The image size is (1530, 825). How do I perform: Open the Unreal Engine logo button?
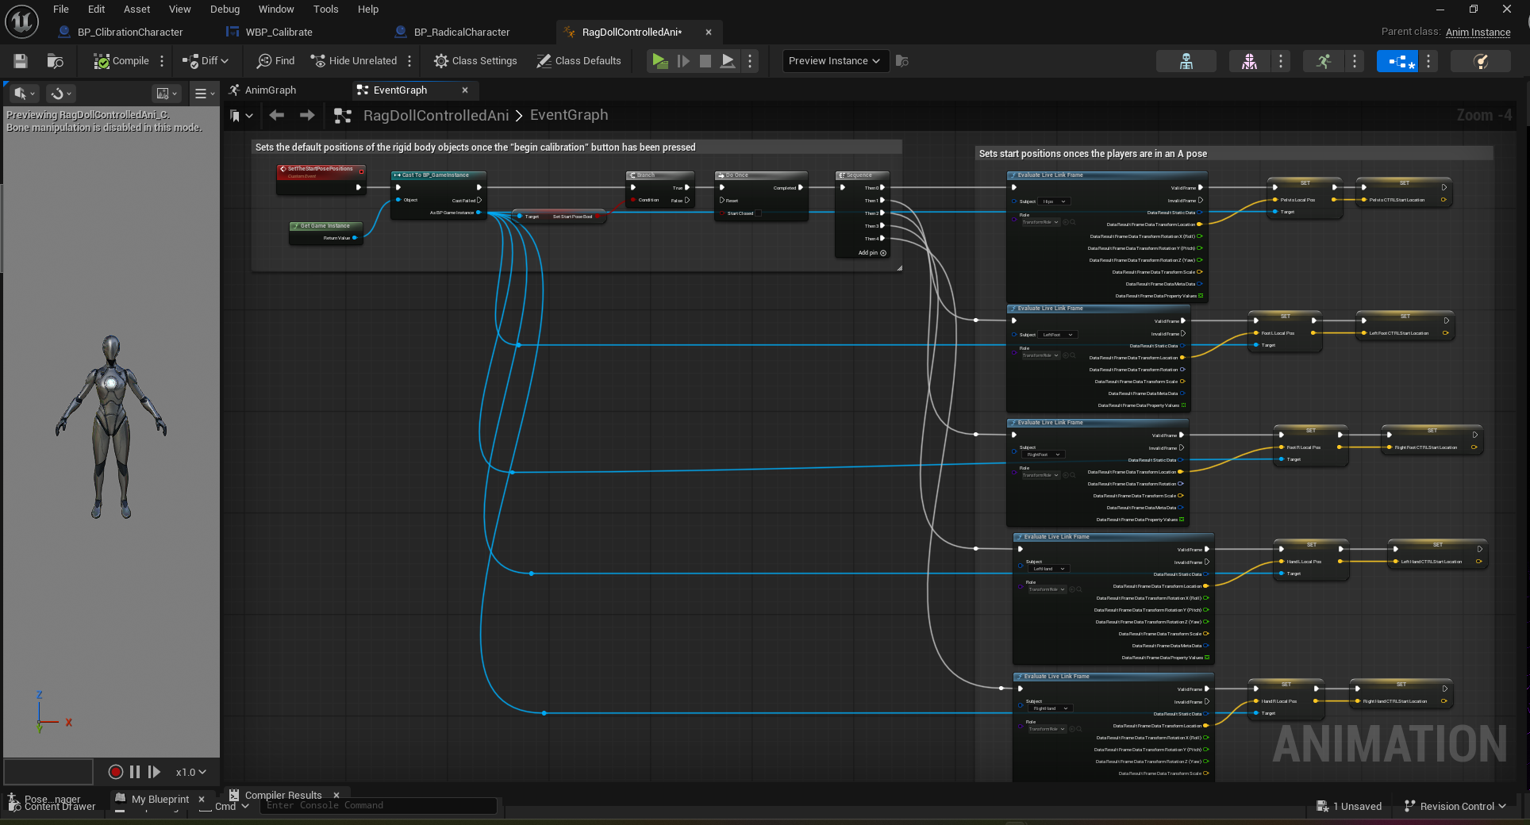(21, 21)
